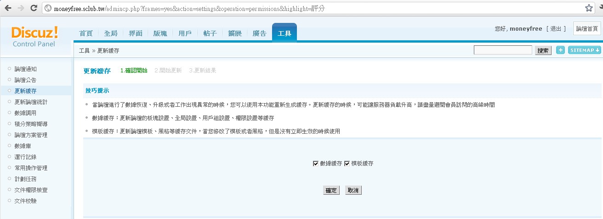Click the plus icon beside the search button

(560, 50)
